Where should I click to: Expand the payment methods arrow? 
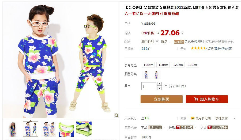pyautogui.click(x=235, y=118)
